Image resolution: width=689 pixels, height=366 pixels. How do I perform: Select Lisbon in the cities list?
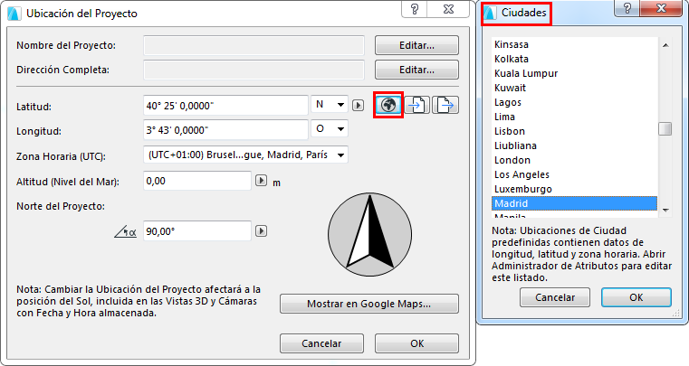574,131
